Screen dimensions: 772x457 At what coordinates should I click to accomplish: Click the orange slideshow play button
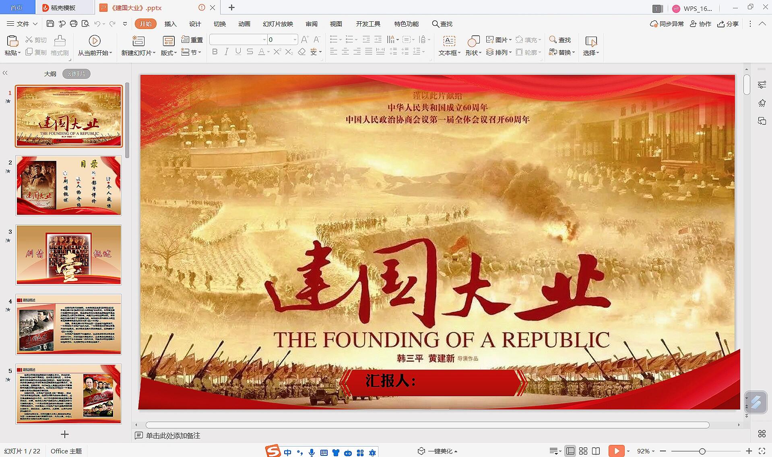click(616, 451)
